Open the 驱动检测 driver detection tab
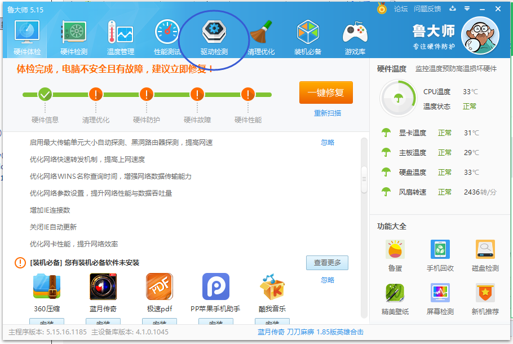The image size is (513, 344). (214, 38)
